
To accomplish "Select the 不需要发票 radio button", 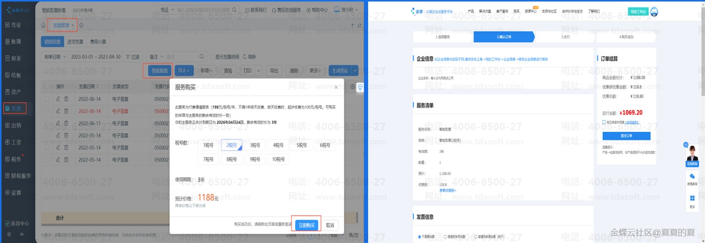I will point(419,236).
